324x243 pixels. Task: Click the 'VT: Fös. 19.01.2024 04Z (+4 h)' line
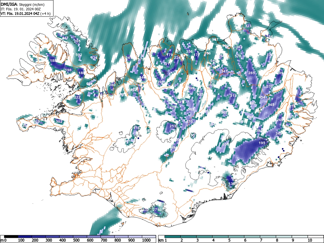pyautogui.click(x=25, y=14)
